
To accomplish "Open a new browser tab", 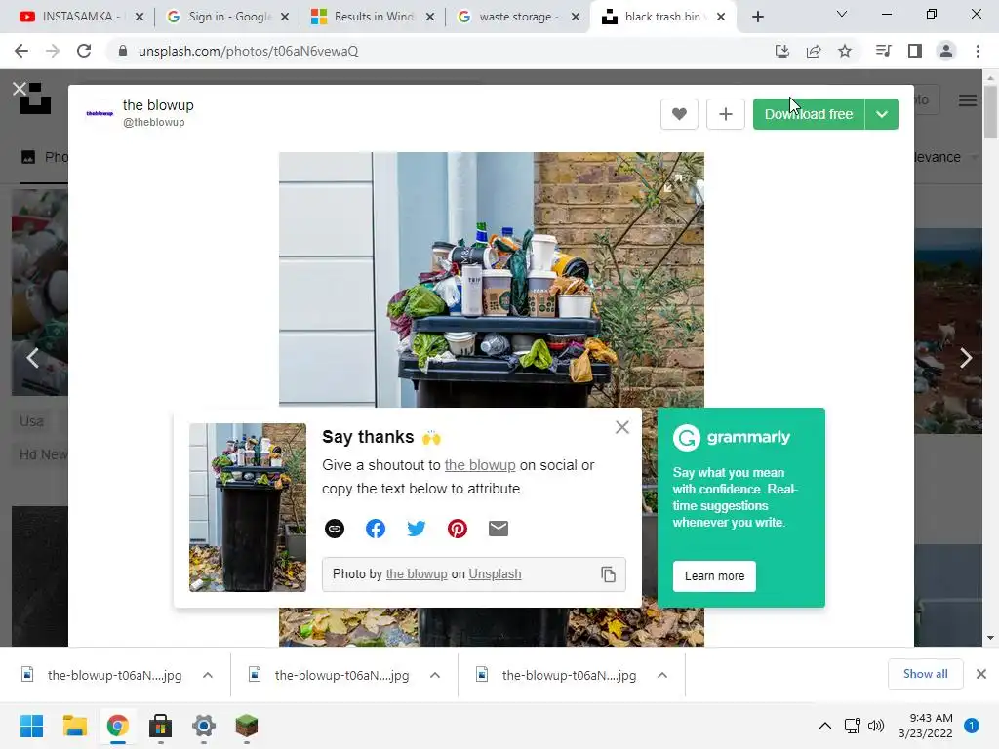I will [757, 17].
